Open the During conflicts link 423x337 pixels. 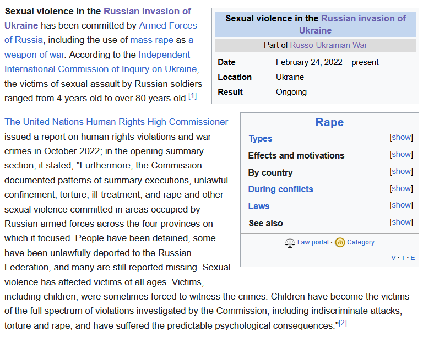click(x=280, y=189)
